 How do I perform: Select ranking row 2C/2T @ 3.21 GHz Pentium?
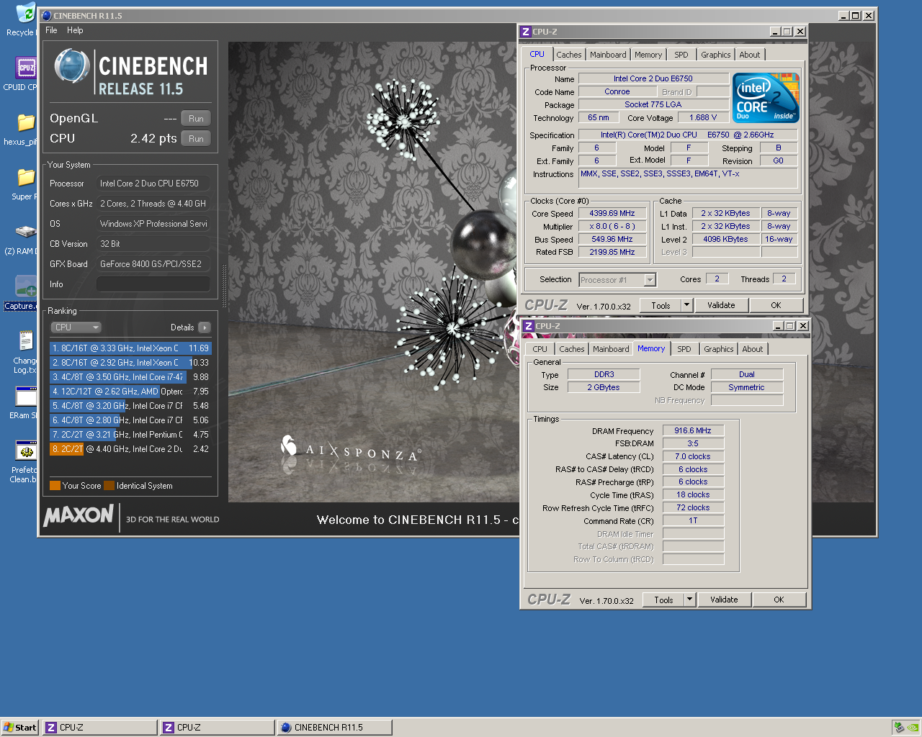130,435
